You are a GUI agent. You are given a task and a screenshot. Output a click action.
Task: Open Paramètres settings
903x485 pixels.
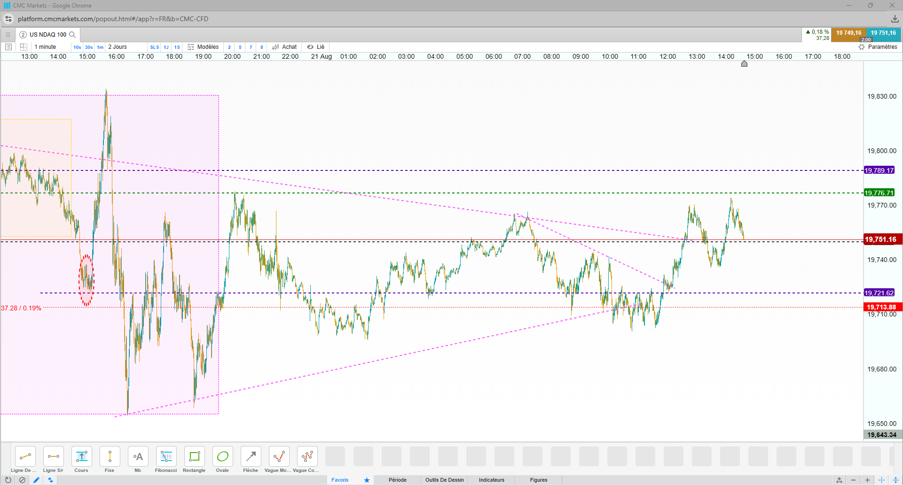coord(878,47)
